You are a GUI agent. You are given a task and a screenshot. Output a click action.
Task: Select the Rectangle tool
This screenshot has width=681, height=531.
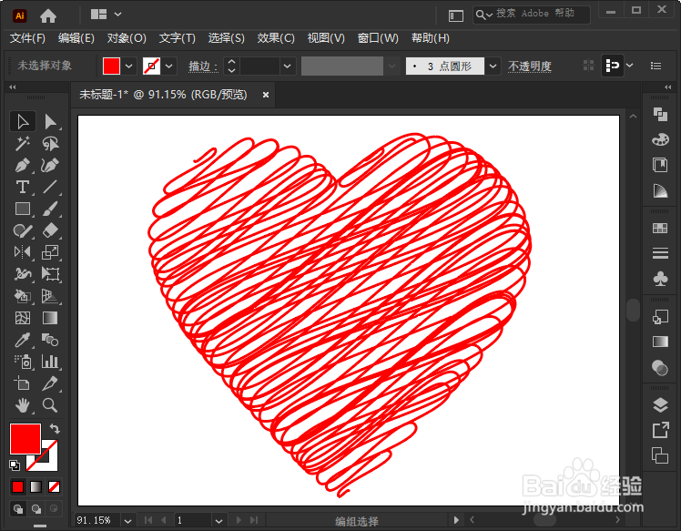tap(23, 209)
